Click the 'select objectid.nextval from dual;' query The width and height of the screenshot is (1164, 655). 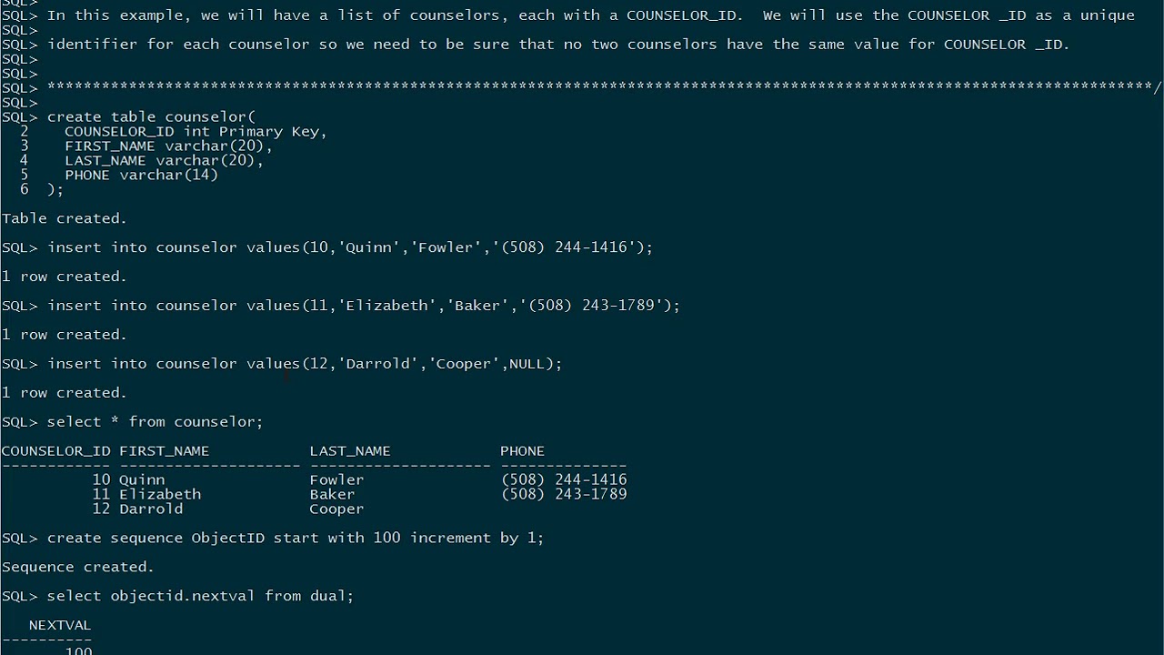178,596
